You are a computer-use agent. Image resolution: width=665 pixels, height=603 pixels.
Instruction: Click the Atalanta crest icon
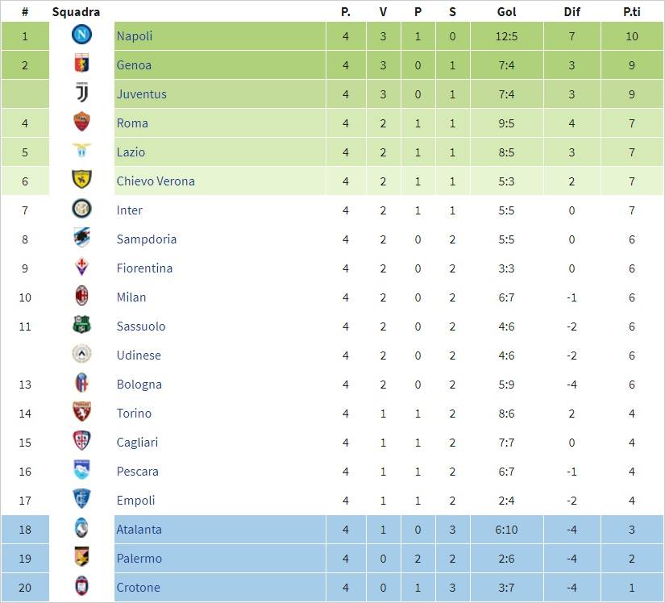click(81, 529)
